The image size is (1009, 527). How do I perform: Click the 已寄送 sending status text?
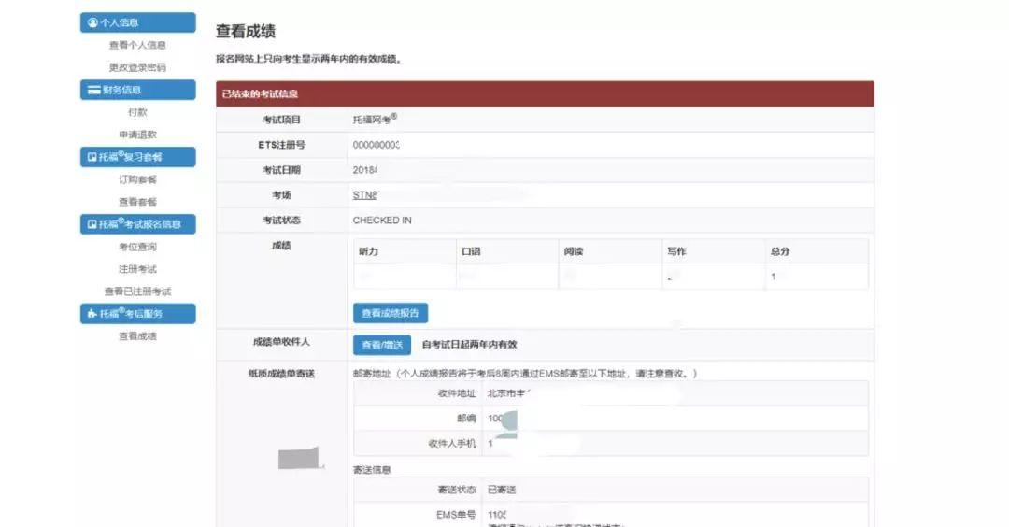coord(502,490)
